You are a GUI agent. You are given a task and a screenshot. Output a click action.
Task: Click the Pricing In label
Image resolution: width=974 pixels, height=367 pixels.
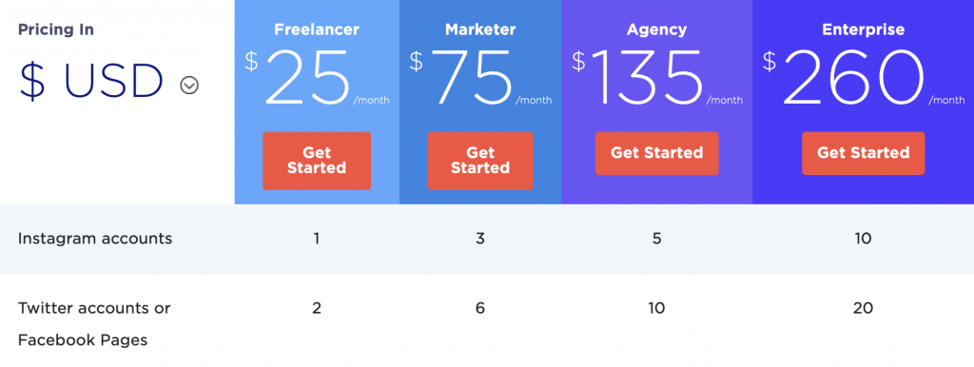(56, 29)
